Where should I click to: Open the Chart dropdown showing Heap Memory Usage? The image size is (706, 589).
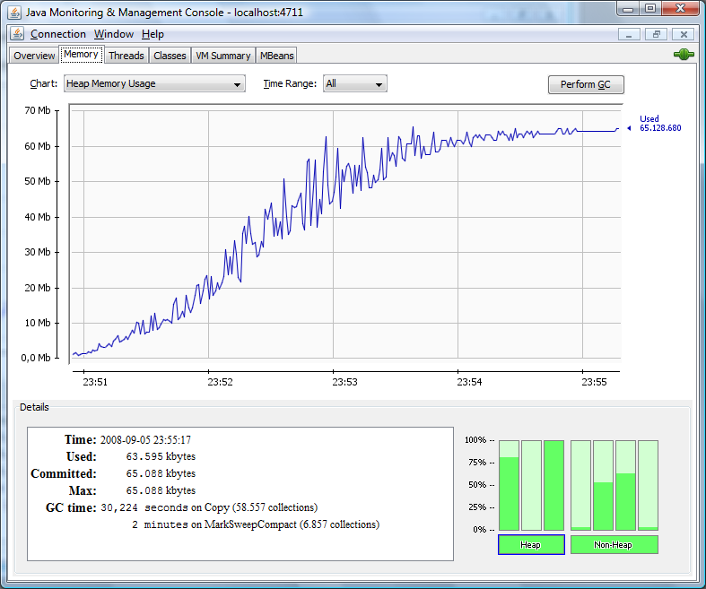tap(154, 84)
